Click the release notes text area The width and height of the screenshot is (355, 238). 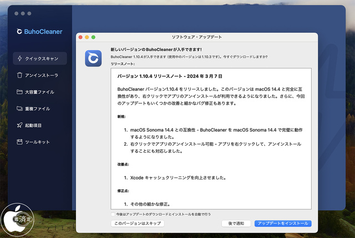211,138
